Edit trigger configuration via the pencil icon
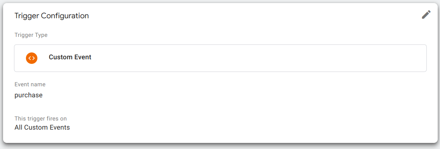Viewport: 440px width, 149px height. pyautogui.click(x=426, y=14)
